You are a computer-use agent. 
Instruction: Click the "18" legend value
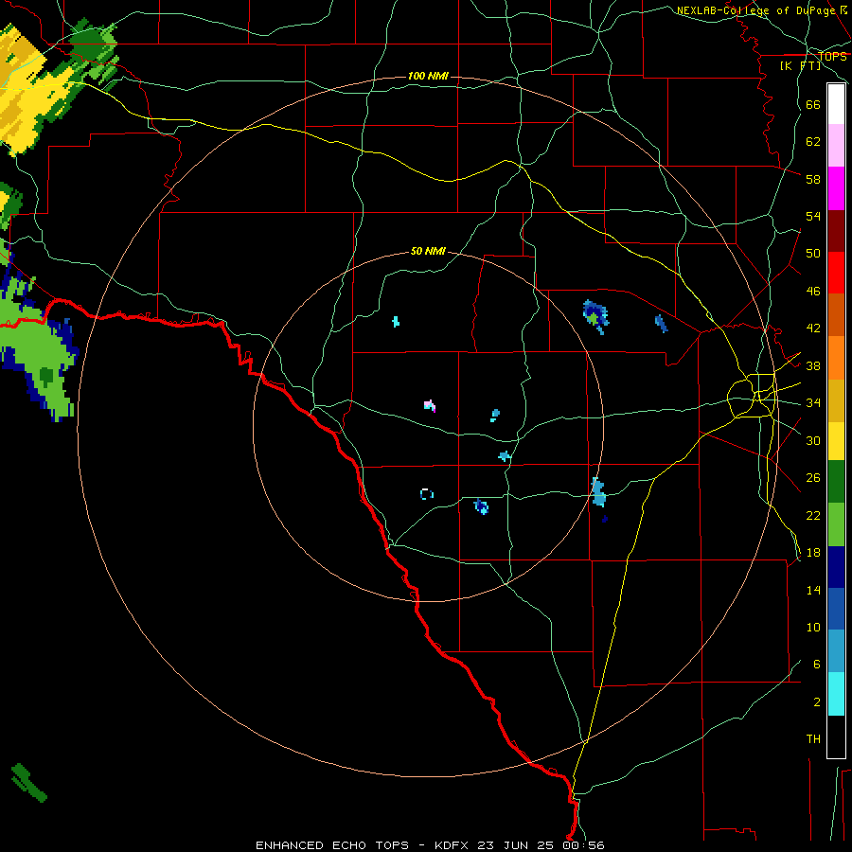pos(813,553)
